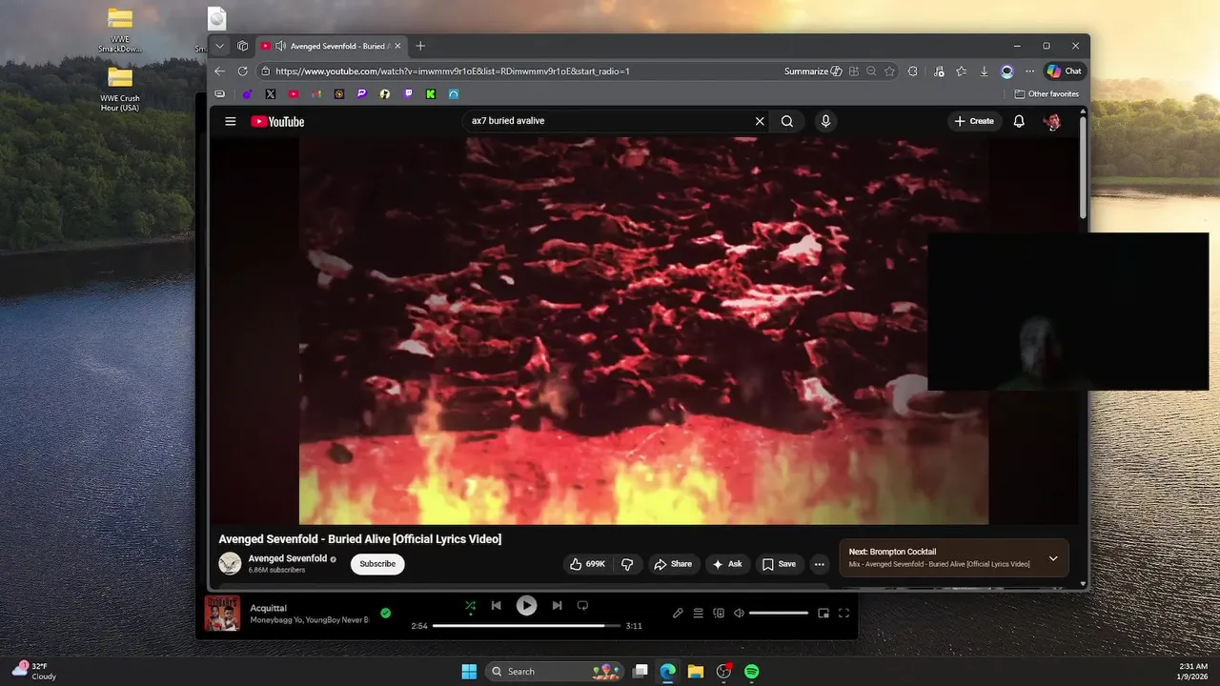
Task: Open the YouTube account avatar menu
Action: [x=1052, y=121]
